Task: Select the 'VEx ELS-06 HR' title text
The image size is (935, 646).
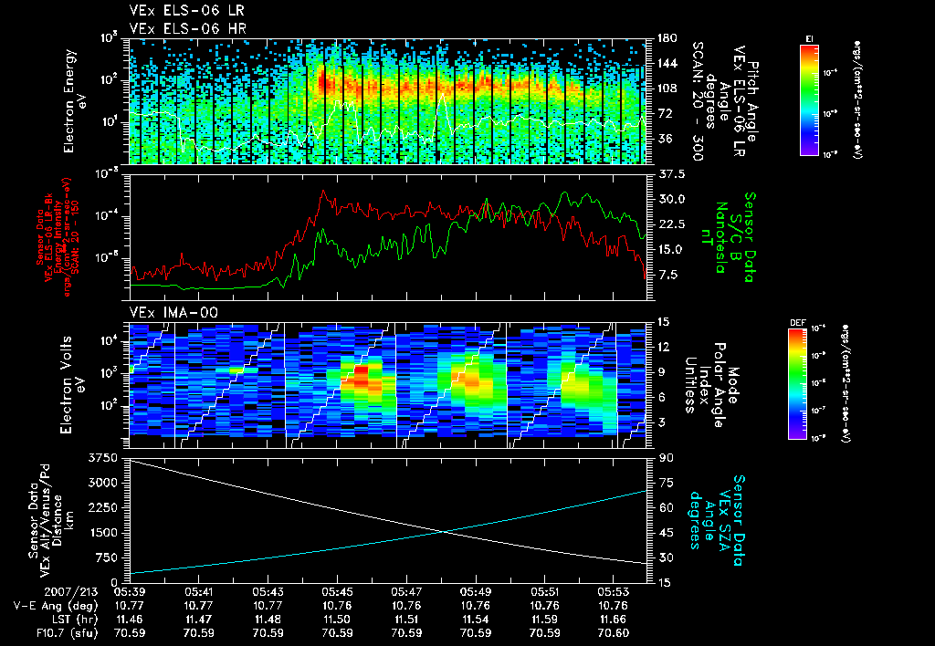Action: [x=188, y=28]
